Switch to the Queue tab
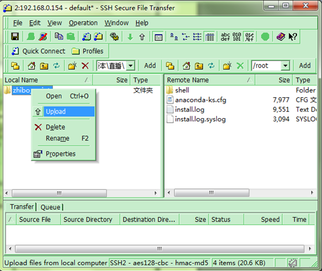The image size is (322, 271). [51, 207]
